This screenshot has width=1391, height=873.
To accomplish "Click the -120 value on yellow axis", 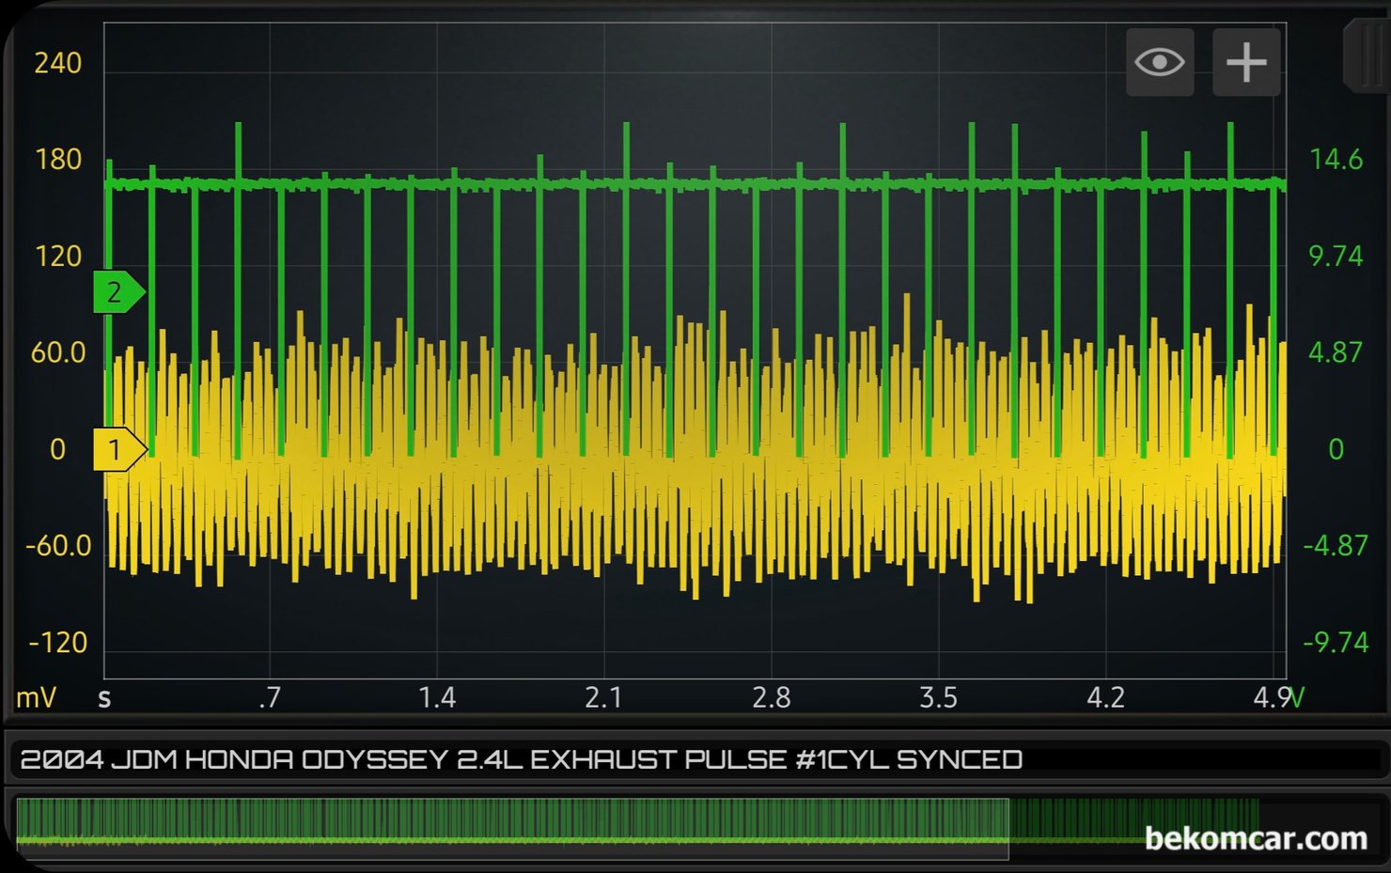I will pos(57,643).
